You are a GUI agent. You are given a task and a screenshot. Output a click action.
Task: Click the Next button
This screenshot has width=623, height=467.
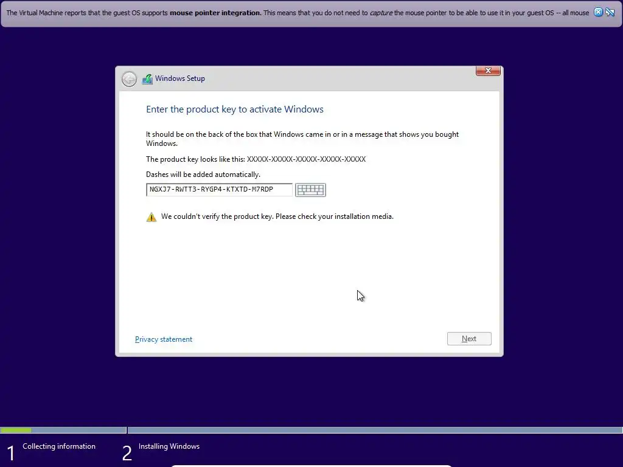click(469, 339)
